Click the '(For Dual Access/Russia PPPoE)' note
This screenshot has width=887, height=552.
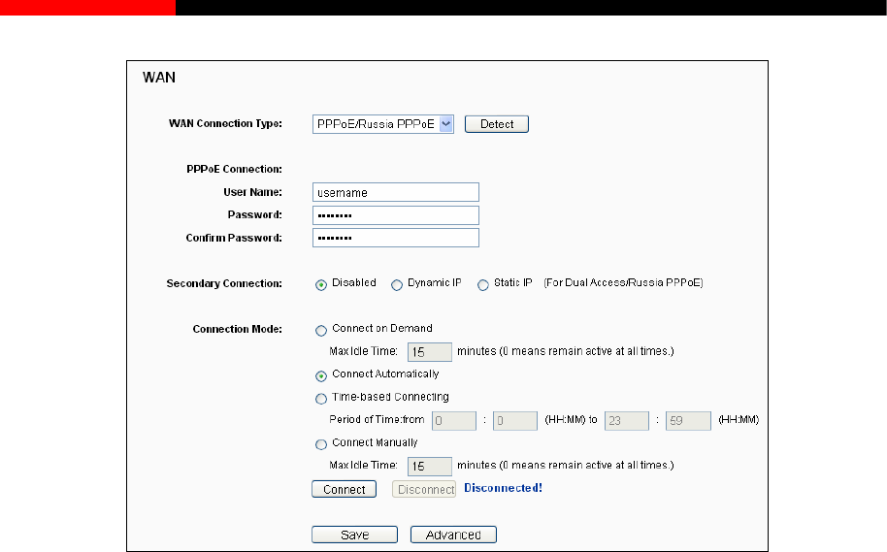click(623, 282)
